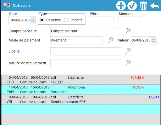
Task: Click the Pièce input field
Action: [101, 20]
